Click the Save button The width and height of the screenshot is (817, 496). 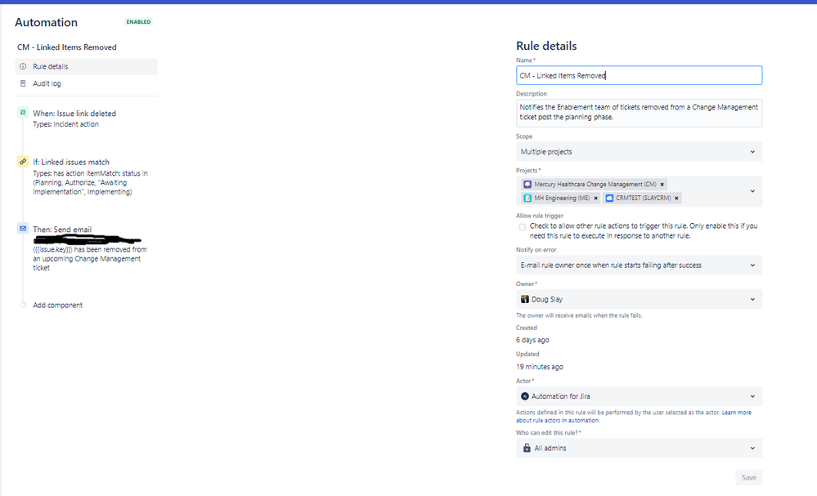point(748,477)
